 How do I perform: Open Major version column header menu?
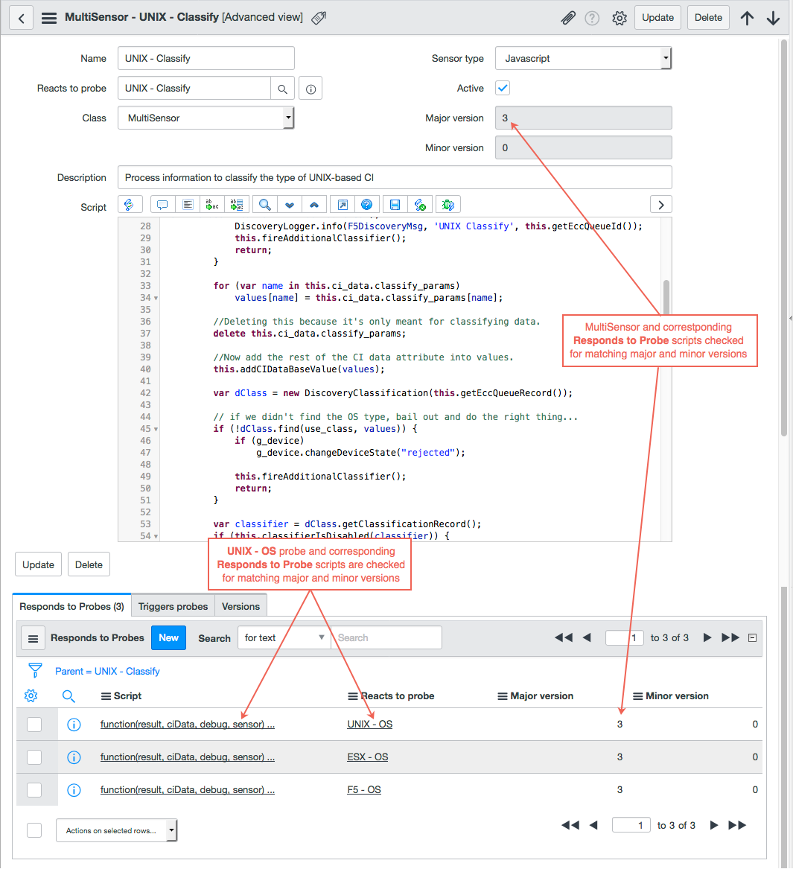coord(503,696)
